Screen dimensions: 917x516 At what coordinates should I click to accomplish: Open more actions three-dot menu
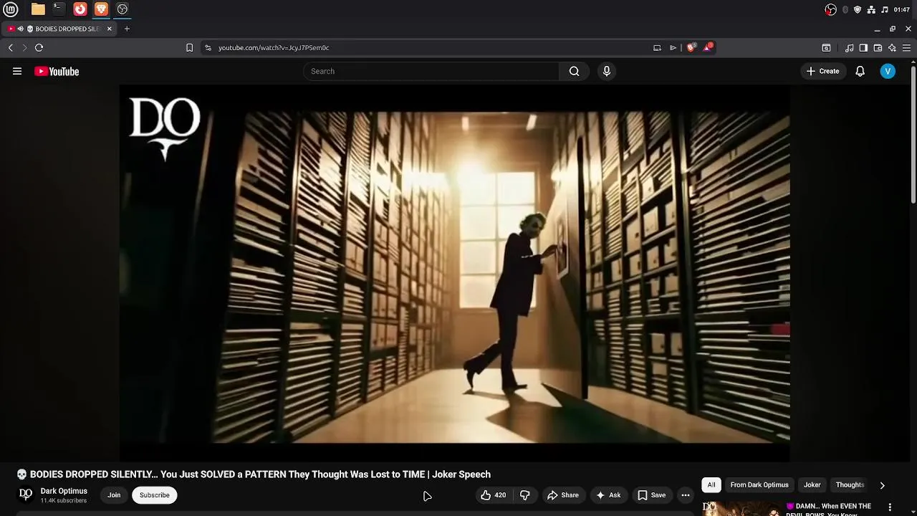[x=686, y=495]
